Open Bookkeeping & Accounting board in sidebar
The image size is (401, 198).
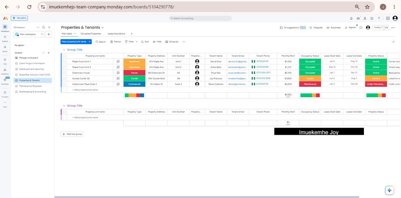(x=32, y=92)
